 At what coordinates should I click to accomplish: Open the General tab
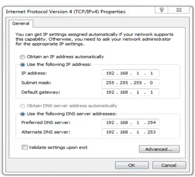pyautogui.click(x=21, y=23)
